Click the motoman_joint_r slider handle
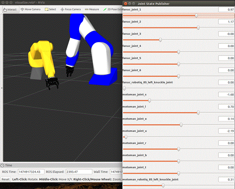Viewport: 235px width, 189px height. tap(179, 149)
